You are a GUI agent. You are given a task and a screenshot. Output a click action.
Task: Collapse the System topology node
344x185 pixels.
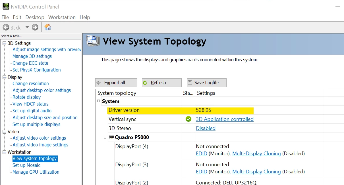(x=99, y=101)
